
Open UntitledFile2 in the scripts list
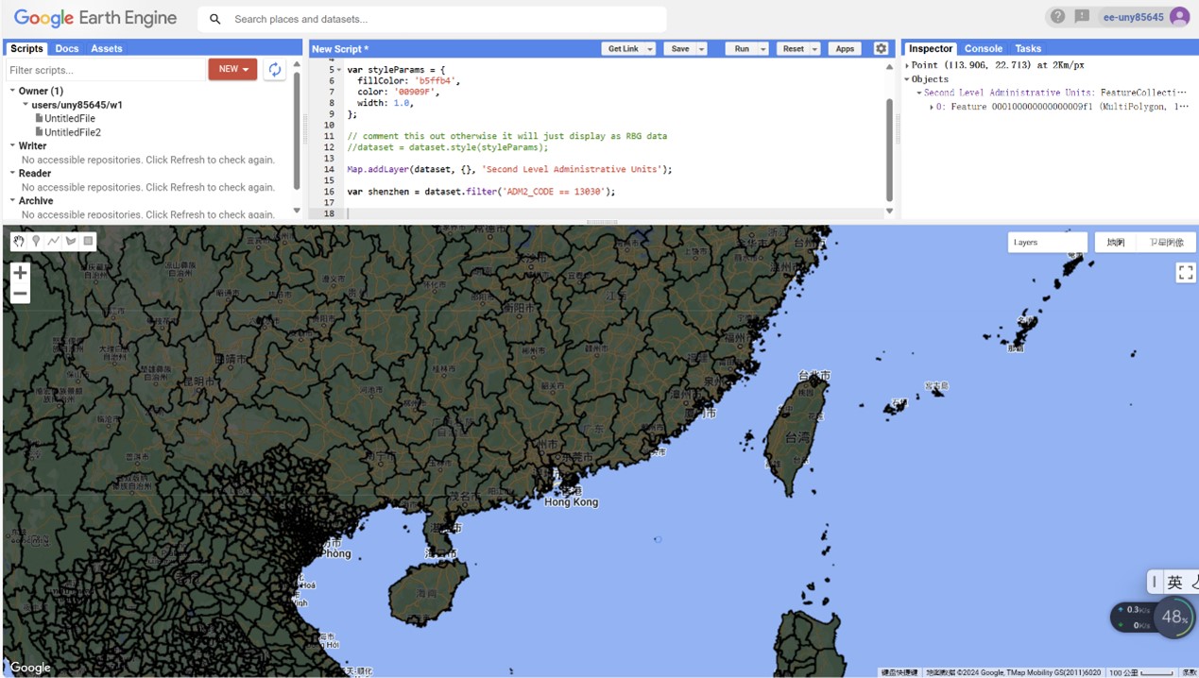[x=72, y=132]
